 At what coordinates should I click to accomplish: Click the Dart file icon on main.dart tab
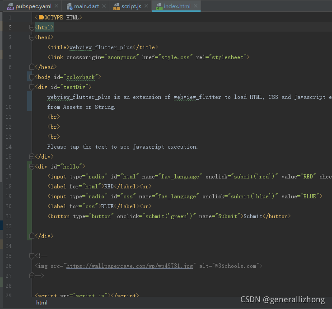pyautogui.click(x=70, y=7)
